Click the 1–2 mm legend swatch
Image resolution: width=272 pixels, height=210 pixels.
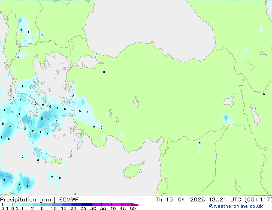(x=27, y=204)
